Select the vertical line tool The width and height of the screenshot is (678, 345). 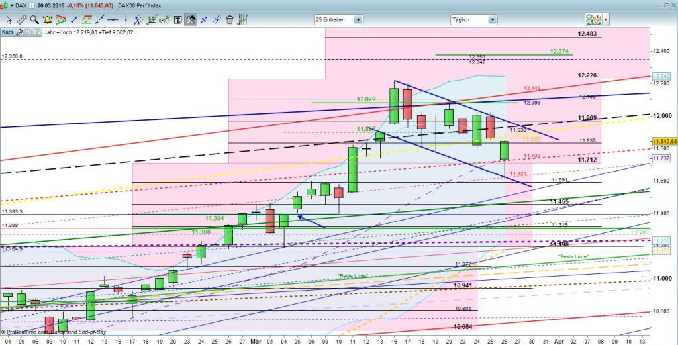[126, 19]
